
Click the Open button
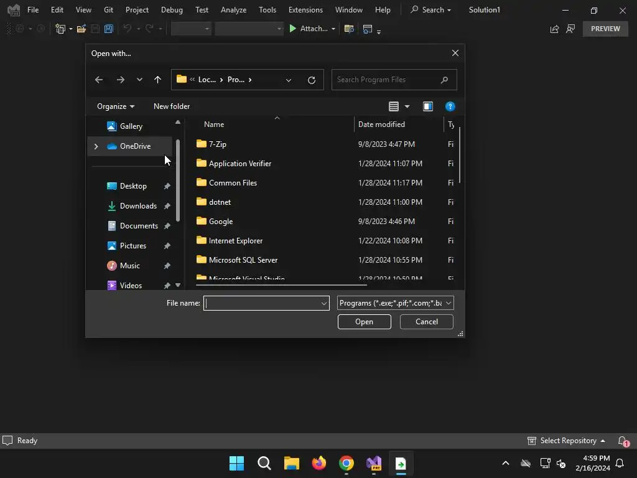[365, 322]
